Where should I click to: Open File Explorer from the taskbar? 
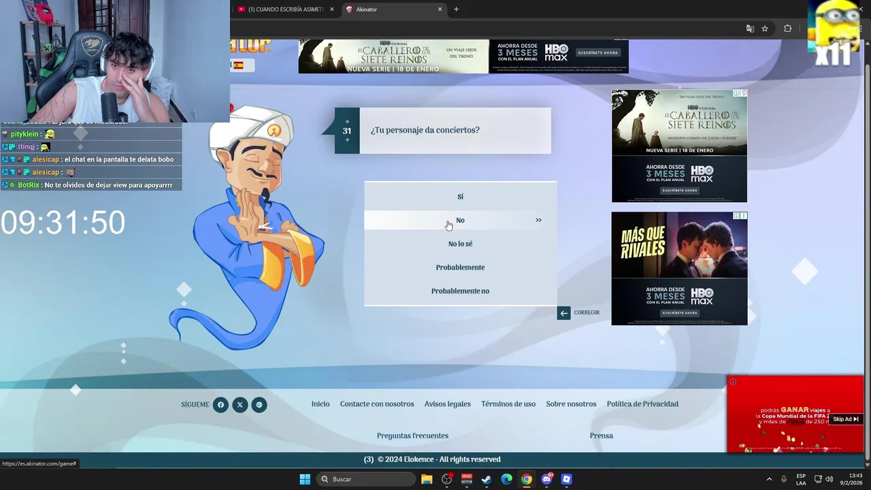click(427, 479)
